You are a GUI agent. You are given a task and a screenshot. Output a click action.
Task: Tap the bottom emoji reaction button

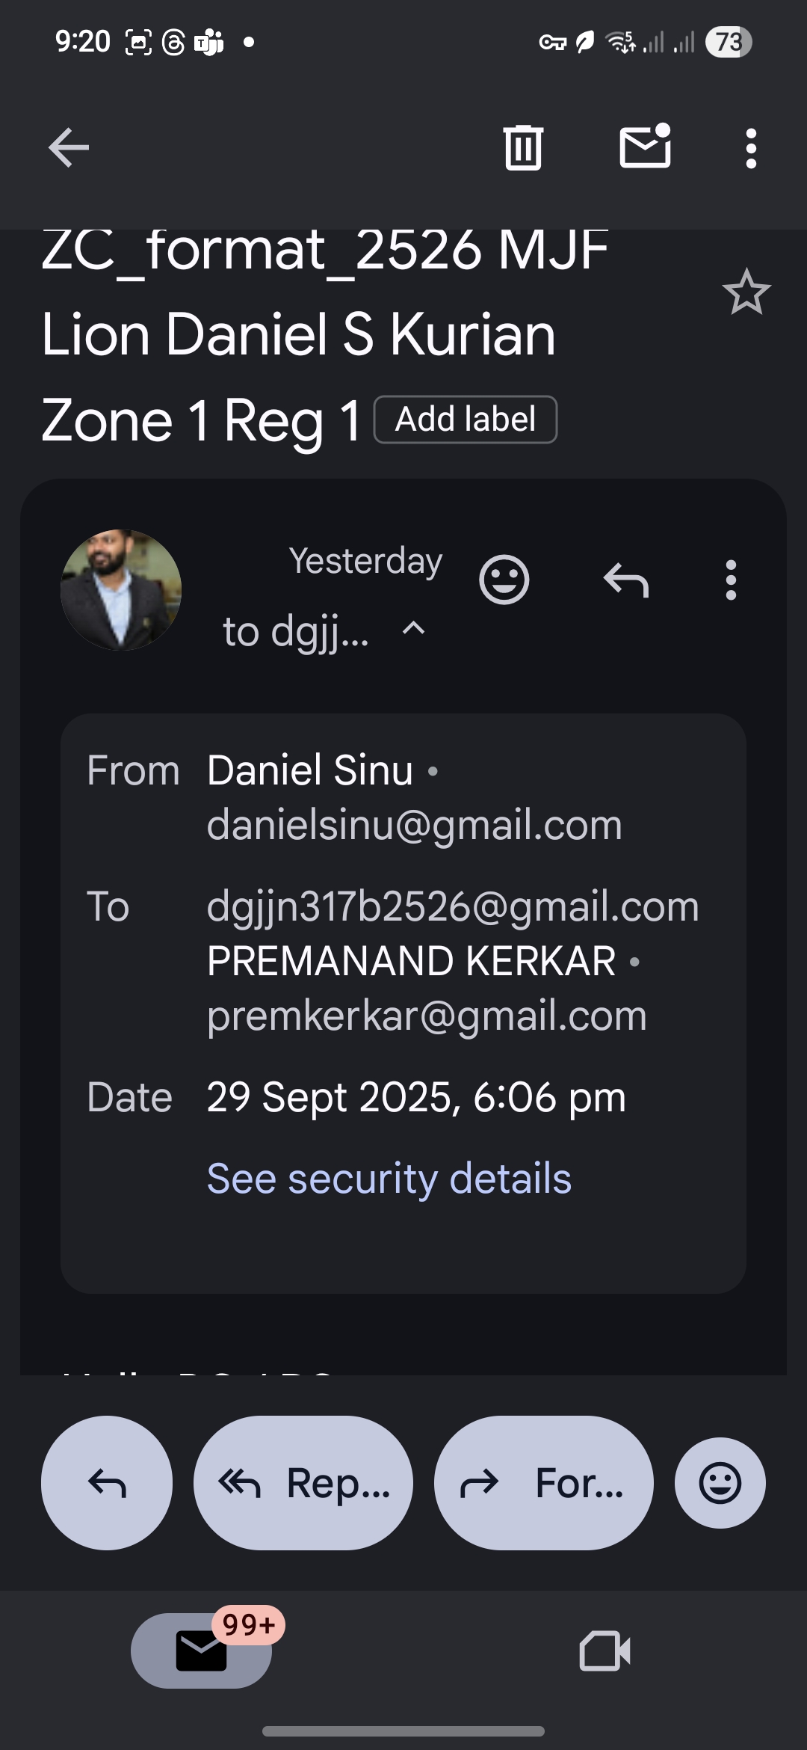point(720,1483)
